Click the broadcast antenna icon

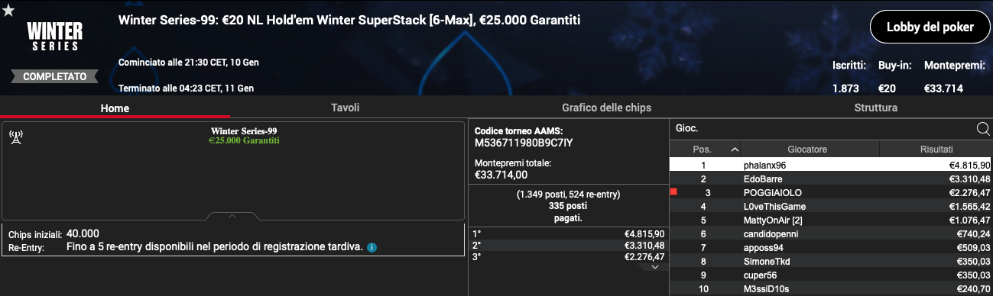point(15,137)
